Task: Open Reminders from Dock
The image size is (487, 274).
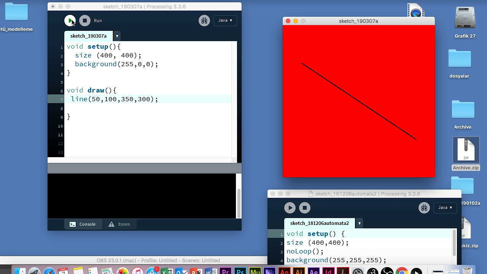Action: (93, 271)
